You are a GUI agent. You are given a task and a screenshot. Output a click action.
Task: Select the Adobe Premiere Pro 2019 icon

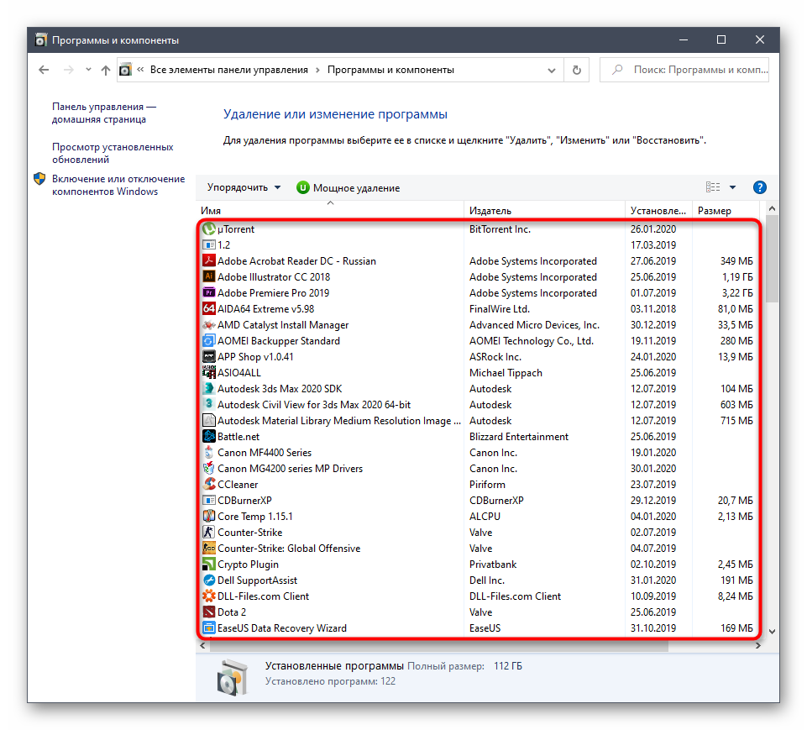pyautogui.click(x=210, y=293)
